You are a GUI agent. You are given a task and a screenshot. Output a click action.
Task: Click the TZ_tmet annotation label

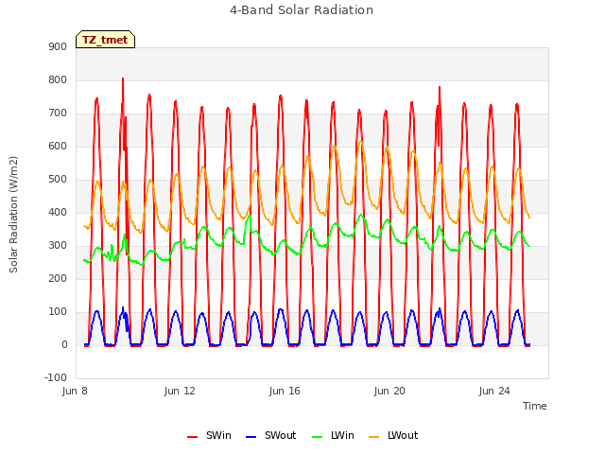(105, 40)
